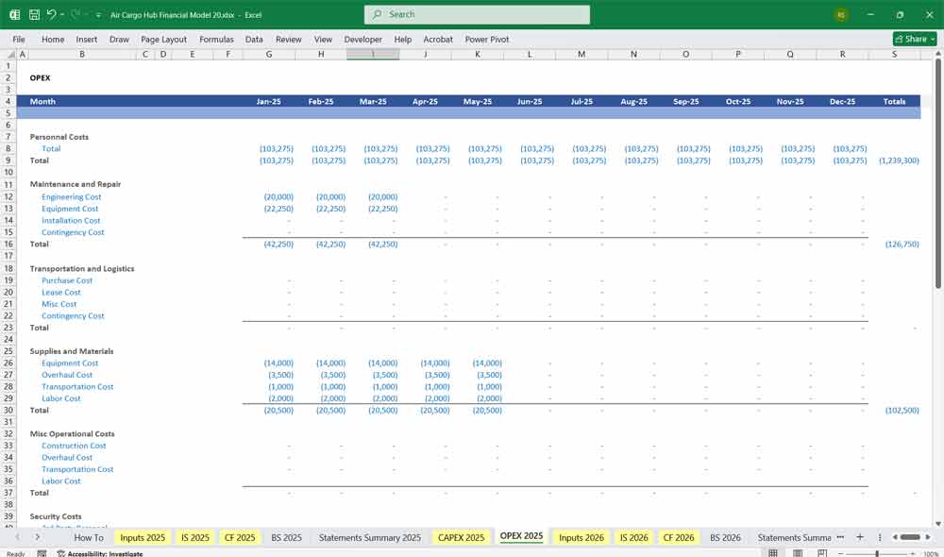Switch to Page Layout view icon
944x557 pixels.
pos(798,553)
